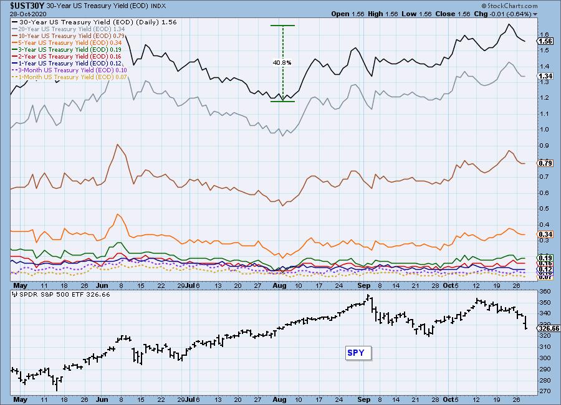Click the 1.34 last-value tag on right axis

click(x=545, y=76)
